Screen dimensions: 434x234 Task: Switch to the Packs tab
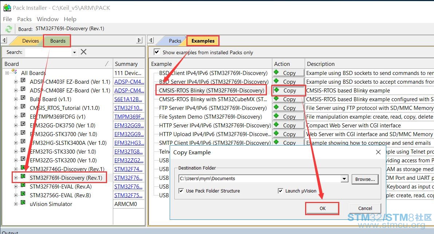coord(175,41)
